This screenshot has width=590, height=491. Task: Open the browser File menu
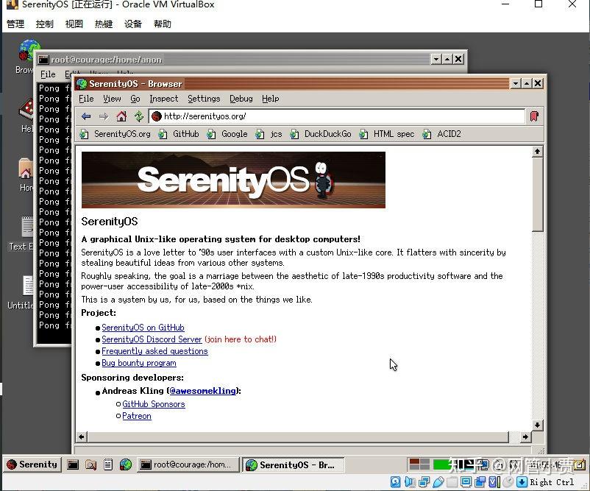(x=86, y=99)
